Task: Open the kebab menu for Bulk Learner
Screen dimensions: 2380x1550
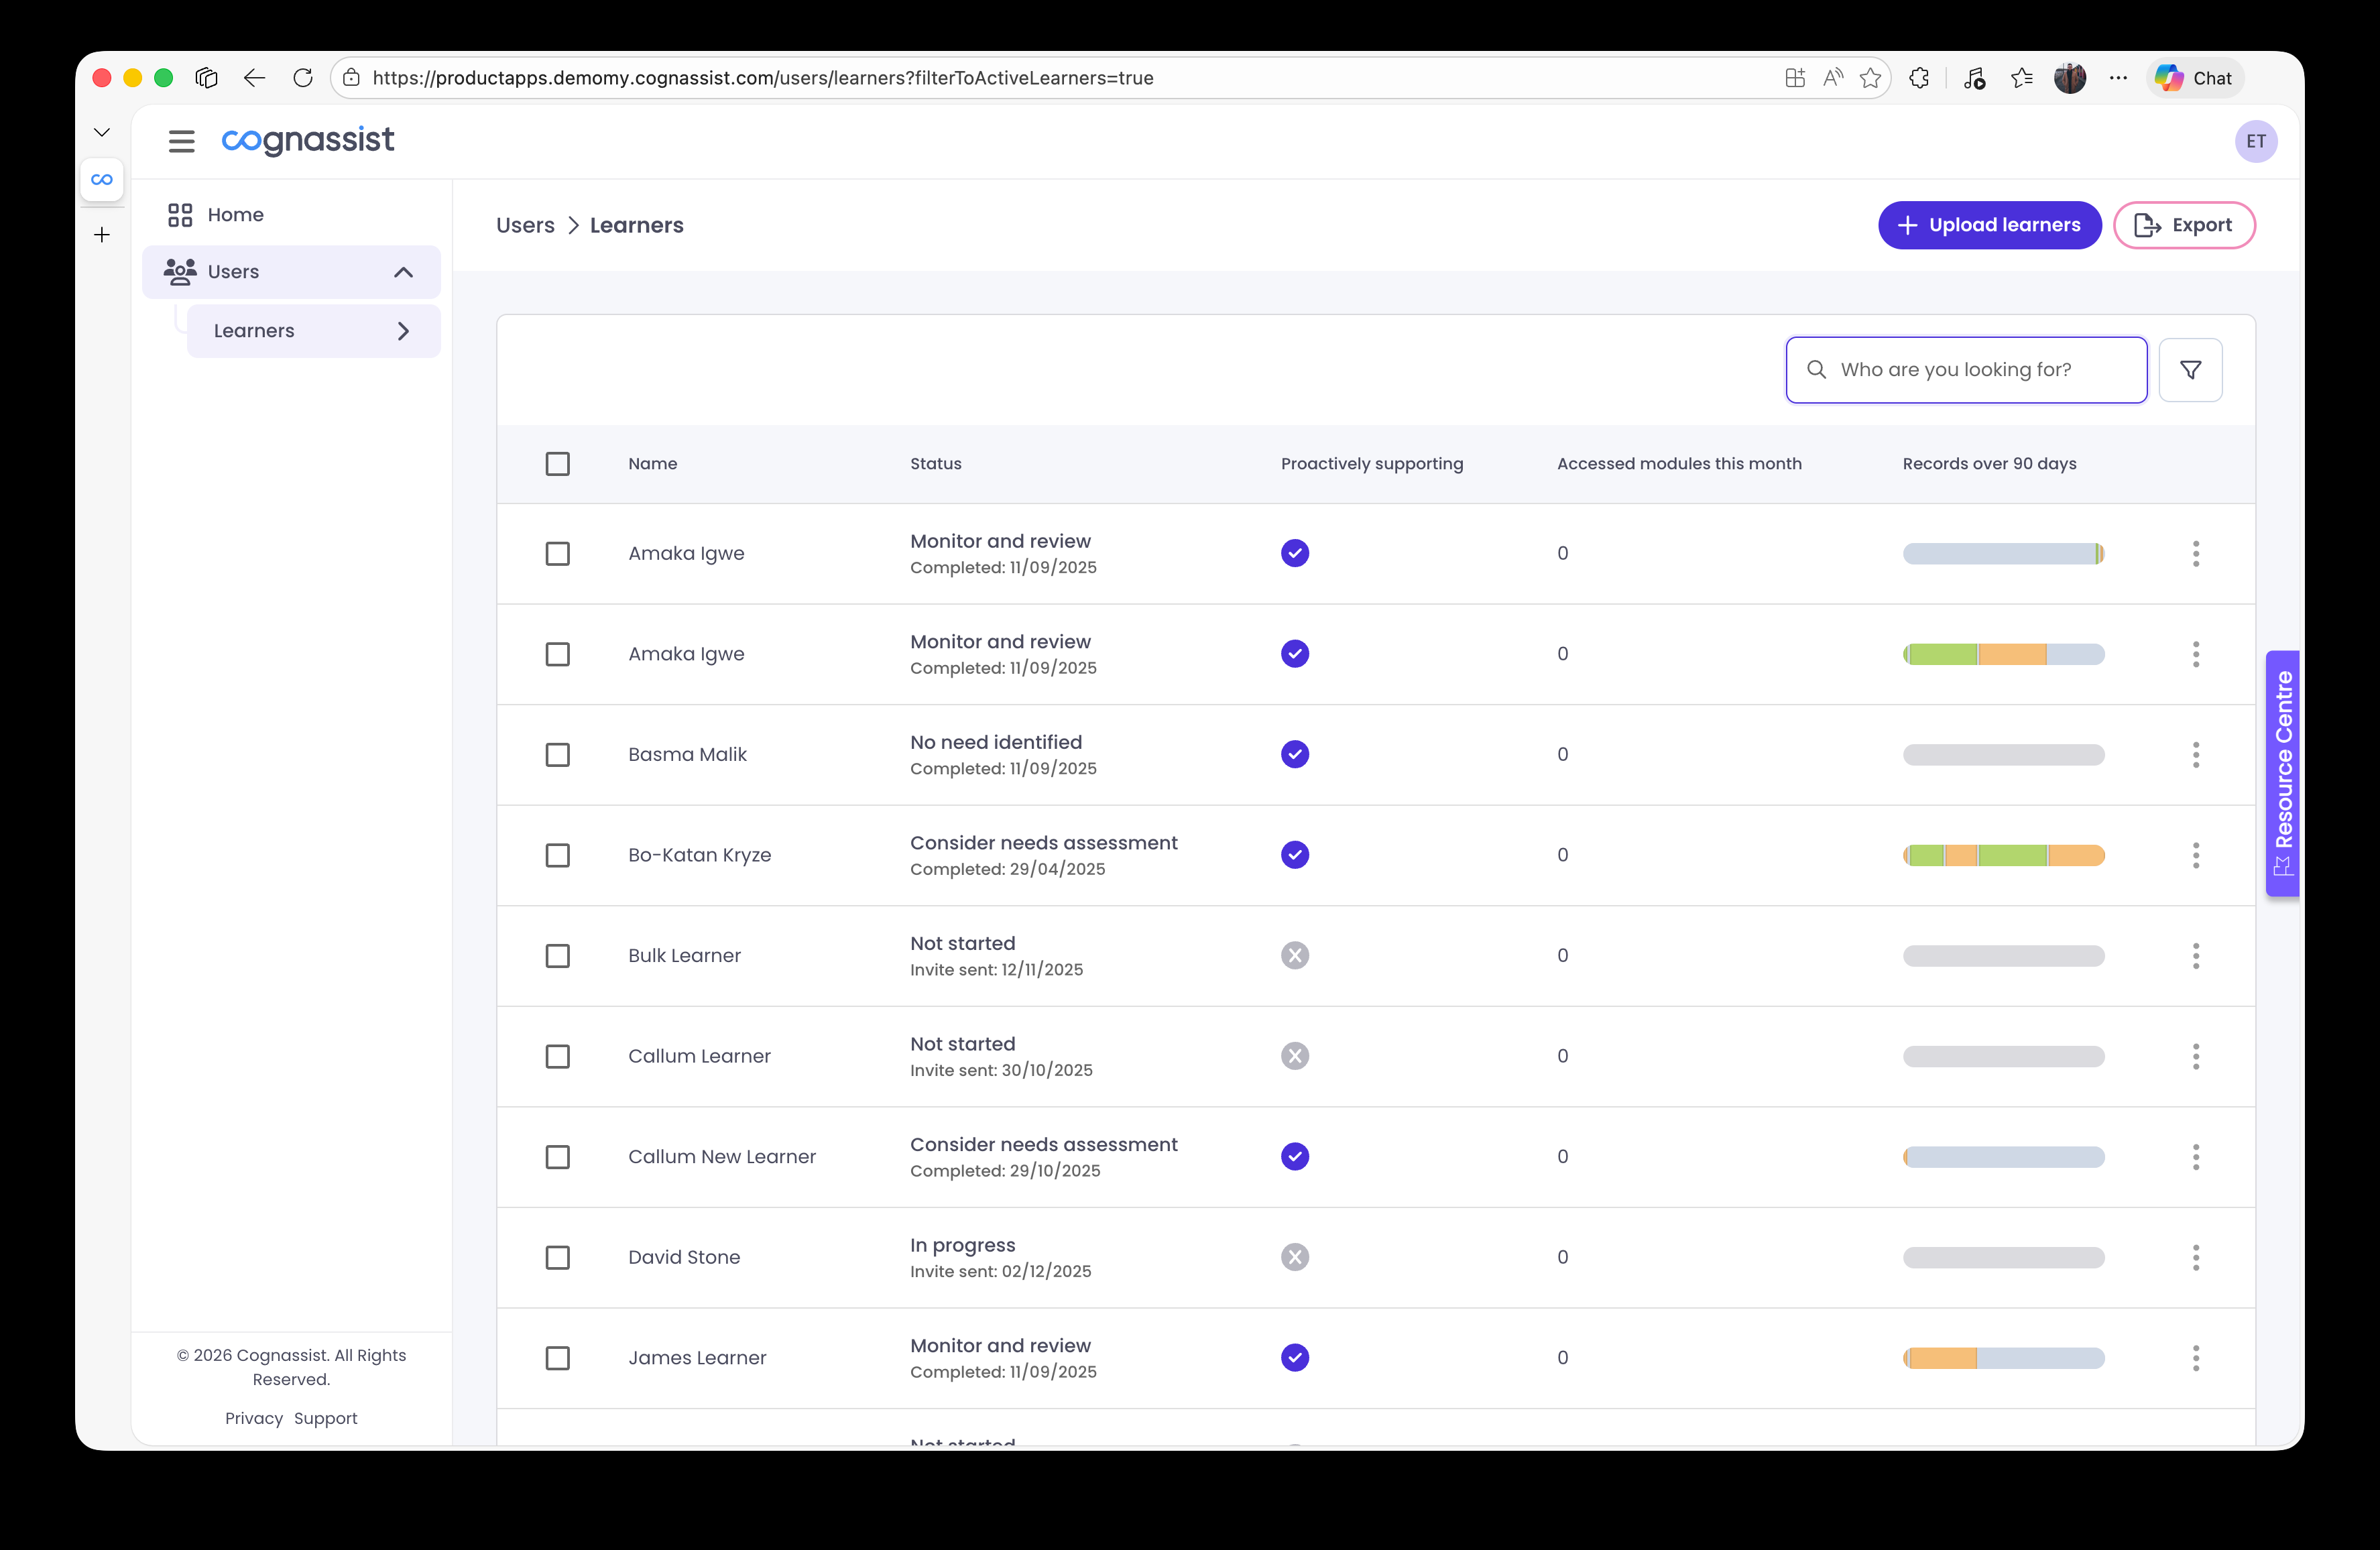Action: point(2196,955)
